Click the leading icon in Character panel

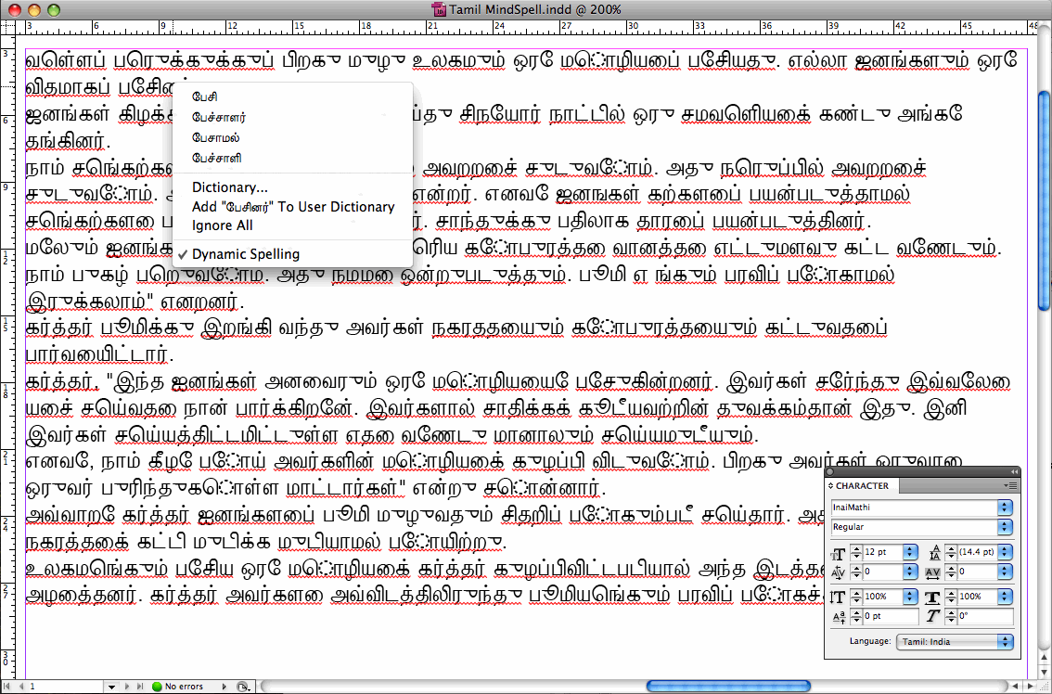[x=934, y=553]
